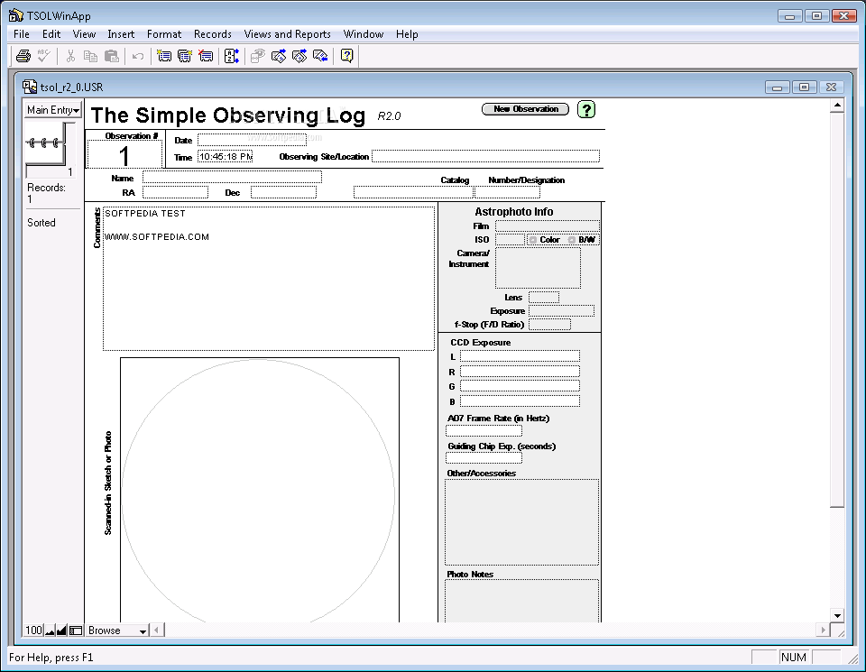Click the horizontal scrollbar left arrow

[x=156, y=630]
